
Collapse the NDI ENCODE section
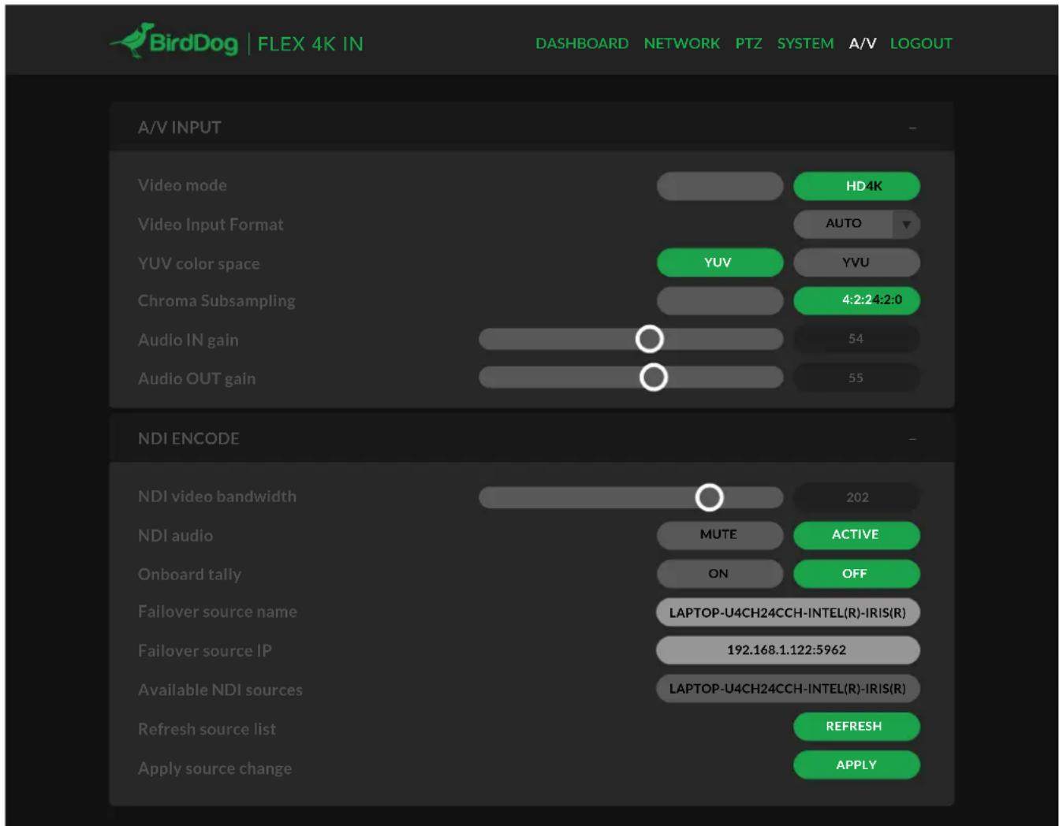coord(912,439)
